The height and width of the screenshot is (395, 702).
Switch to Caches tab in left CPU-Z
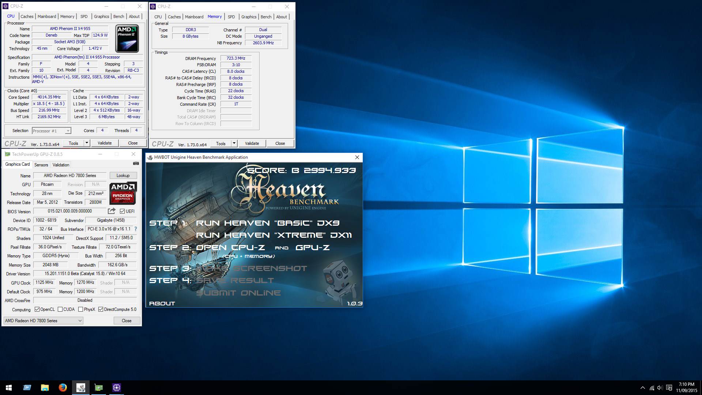27,16
